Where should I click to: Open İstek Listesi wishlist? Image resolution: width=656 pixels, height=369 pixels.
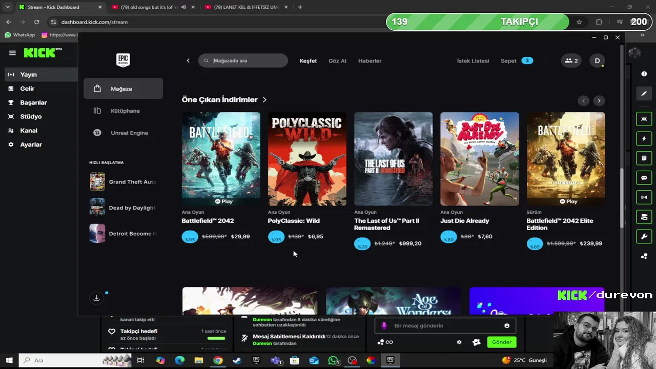pos(473,60)
